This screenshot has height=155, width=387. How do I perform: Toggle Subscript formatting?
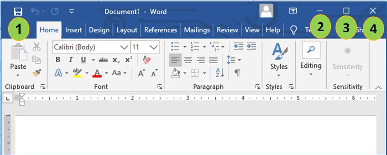pyautogui.click(x=116, y=60)
